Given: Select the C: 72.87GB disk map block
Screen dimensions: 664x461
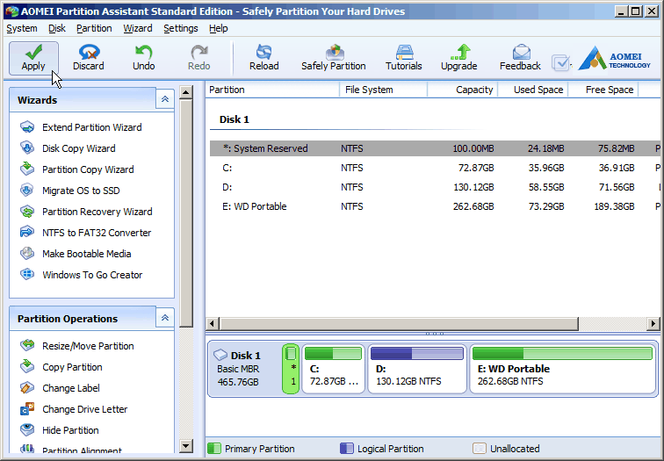Looking at the screenshot, I should tap(334, 369).
